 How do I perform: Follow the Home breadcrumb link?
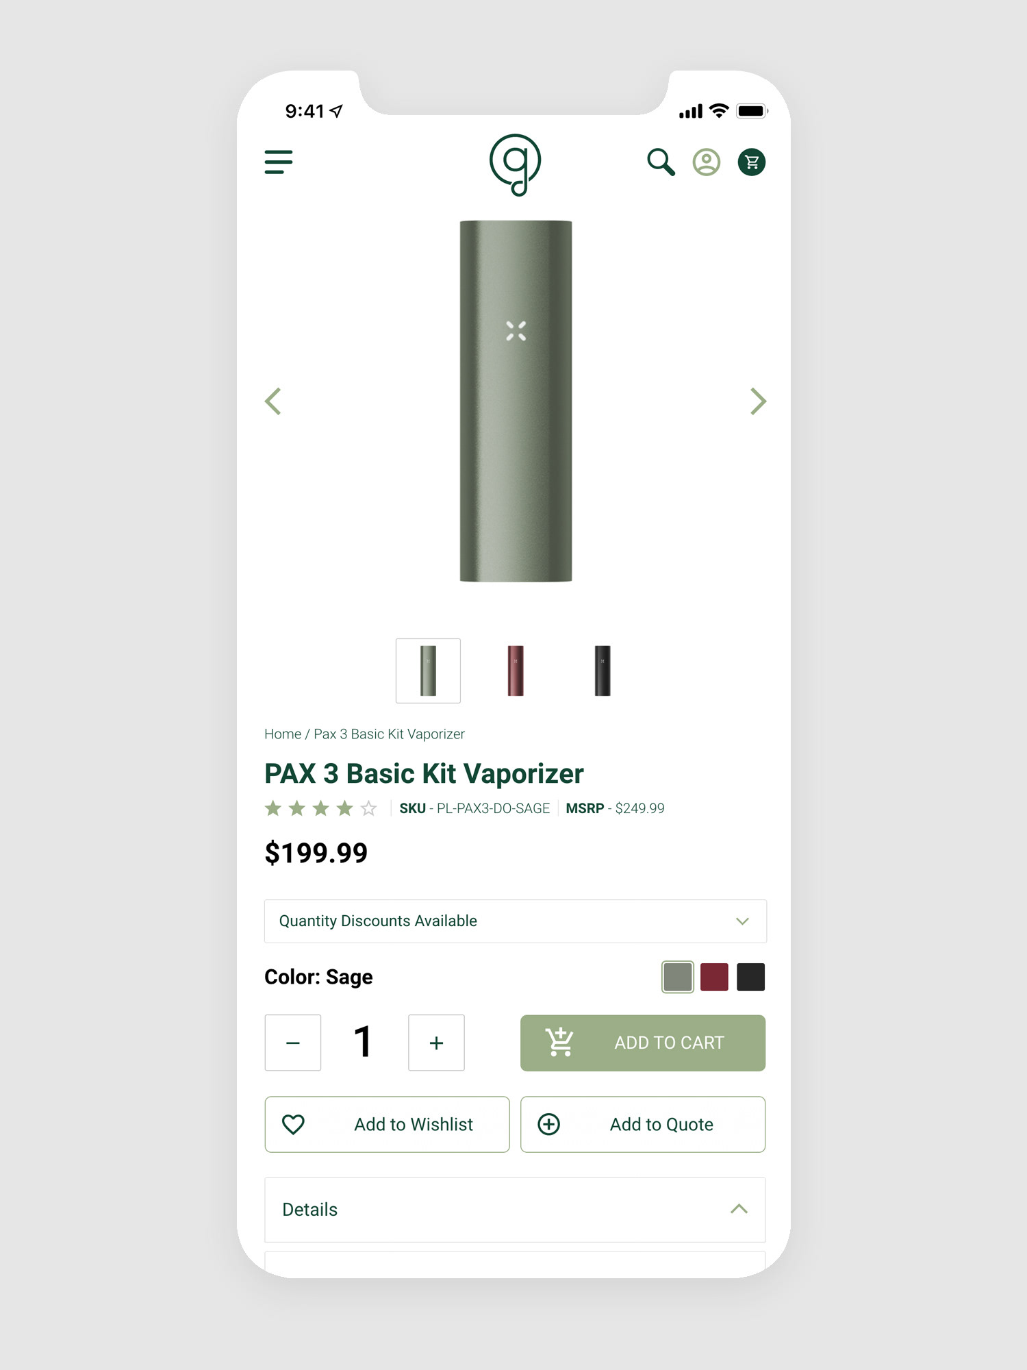coord(283,734)
